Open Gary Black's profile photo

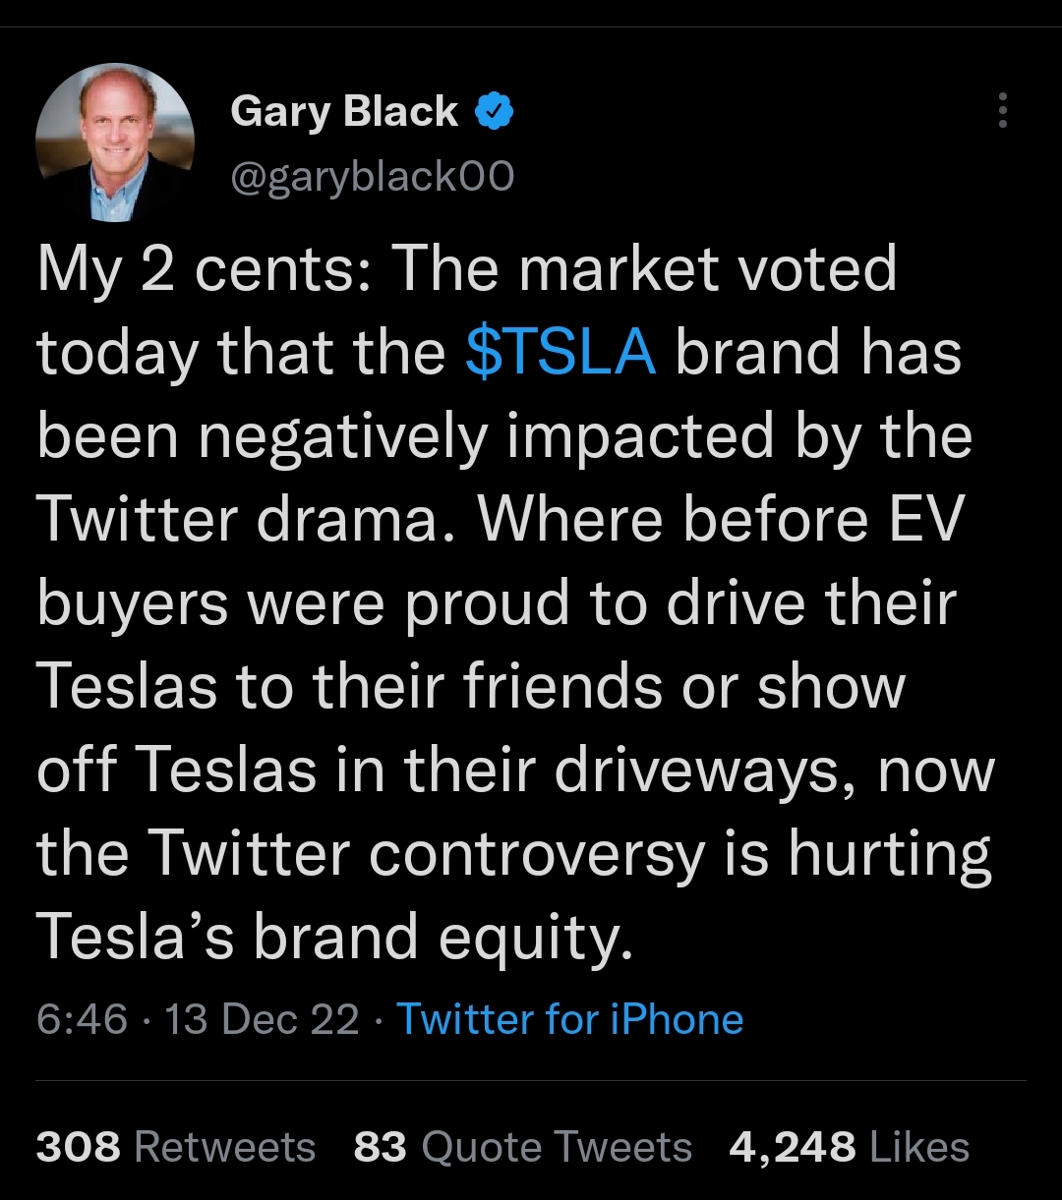[x=115, y=143]
